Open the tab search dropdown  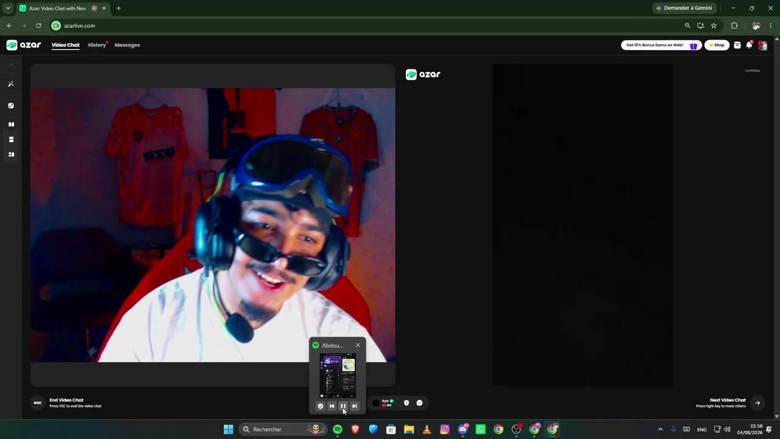pyautogui.click(x=8, y=8)
